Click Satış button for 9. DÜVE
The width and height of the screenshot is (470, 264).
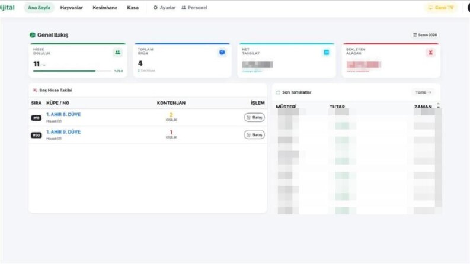(x=254, y=135)
